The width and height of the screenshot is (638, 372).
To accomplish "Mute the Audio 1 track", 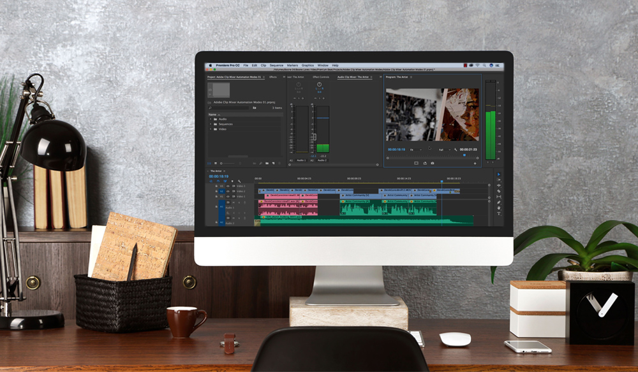I will [234, 202].
